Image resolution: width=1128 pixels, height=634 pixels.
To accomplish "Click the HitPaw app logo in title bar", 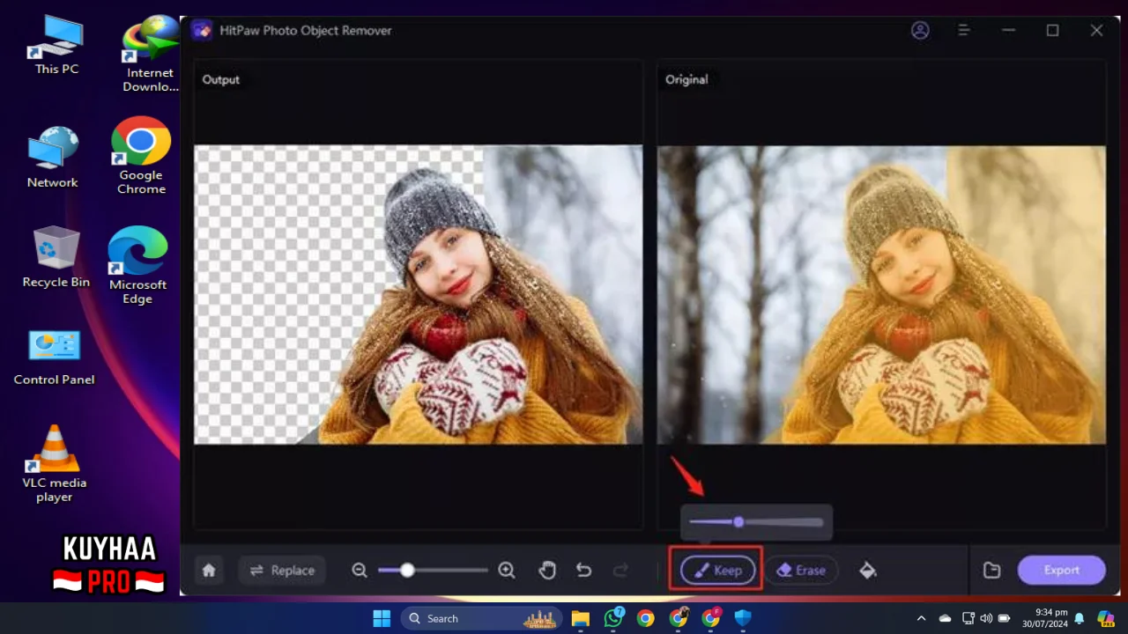I will 201,30.
